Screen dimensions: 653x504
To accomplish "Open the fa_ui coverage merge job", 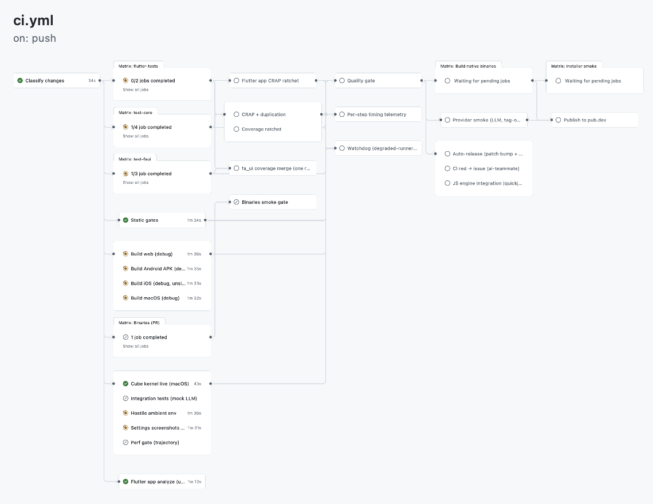I will [273, 168].
